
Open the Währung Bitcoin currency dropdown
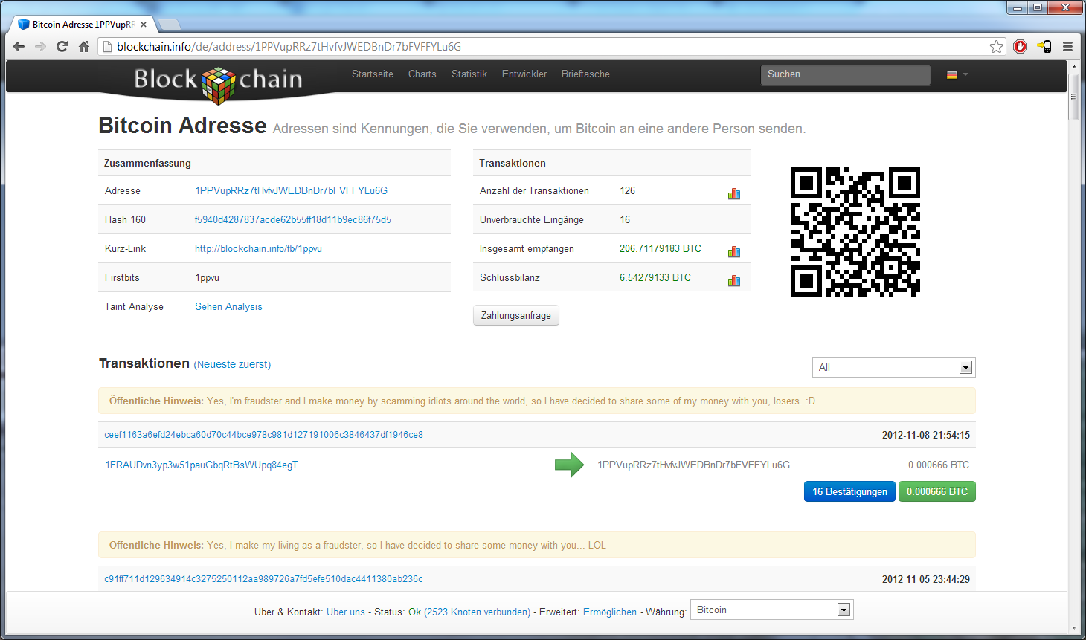click(x=771, y=610)
